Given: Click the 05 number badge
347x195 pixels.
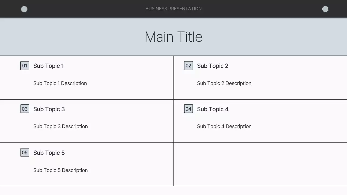Looking at the screenshot, I should coord(25,152).
